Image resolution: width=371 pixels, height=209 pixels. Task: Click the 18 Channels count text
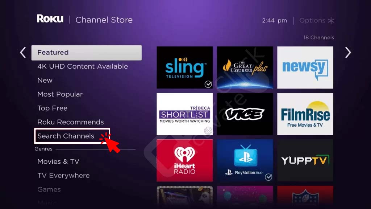coord(319,37)
